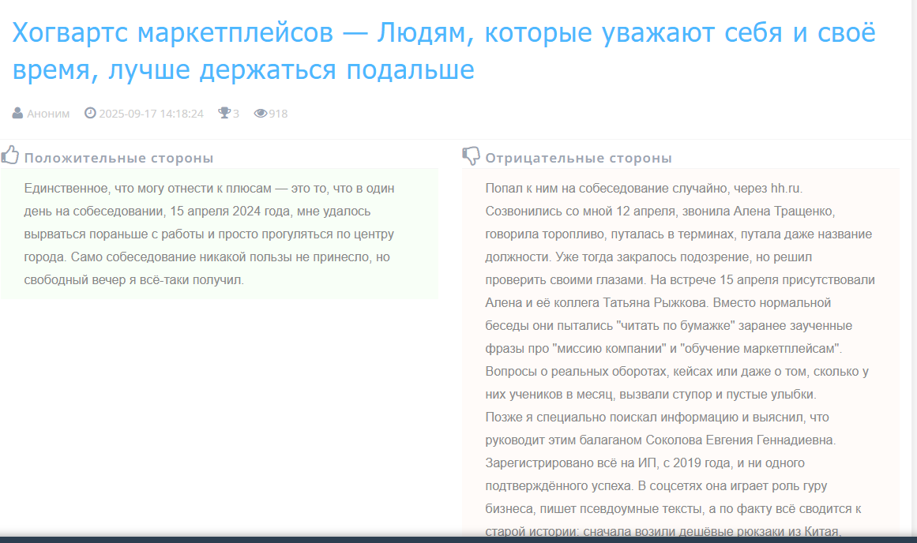
Task: Click the eye views icon
Action: [x=260, y=114]
